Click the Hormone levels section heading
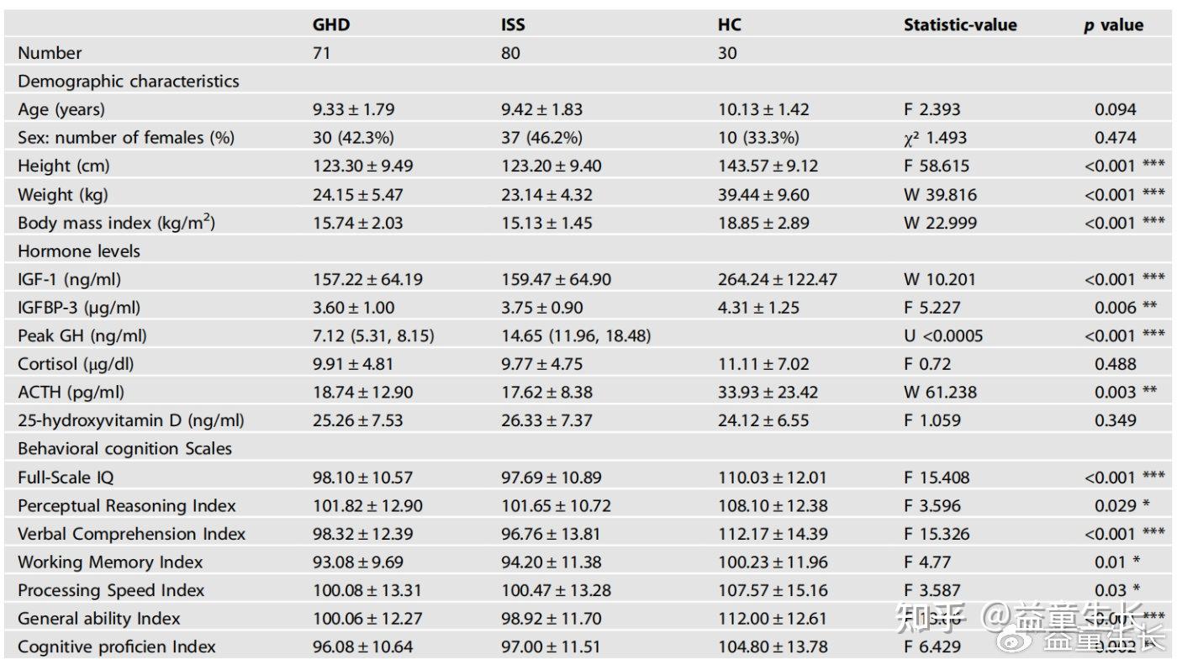This screenshot has height=665, width=1177. click(79, 251)
